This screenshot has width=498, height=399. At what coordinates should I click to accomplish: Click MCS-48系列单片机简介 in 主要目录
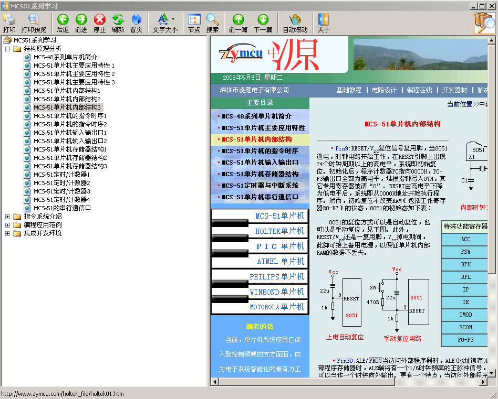pos(257,116)
